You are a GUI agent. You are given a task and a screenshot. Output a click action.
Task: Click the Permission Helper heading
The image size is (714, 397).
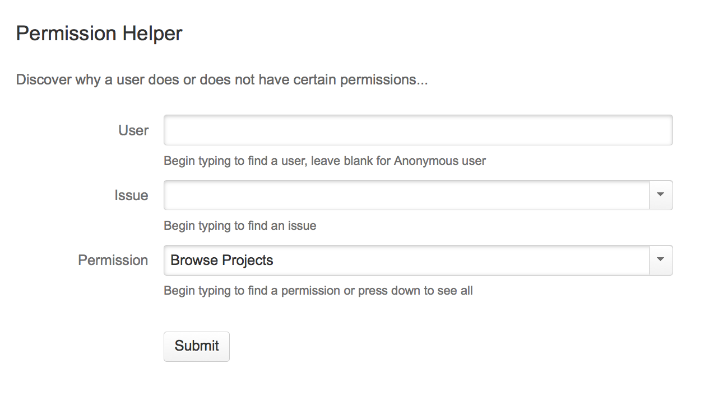click(99, 34)
